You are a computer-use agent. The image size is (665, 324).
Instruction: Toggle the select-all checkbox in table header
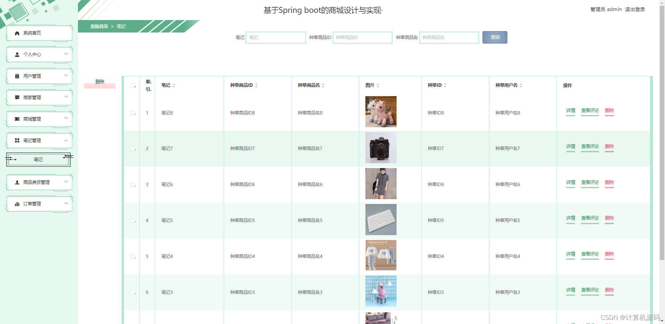132,86
